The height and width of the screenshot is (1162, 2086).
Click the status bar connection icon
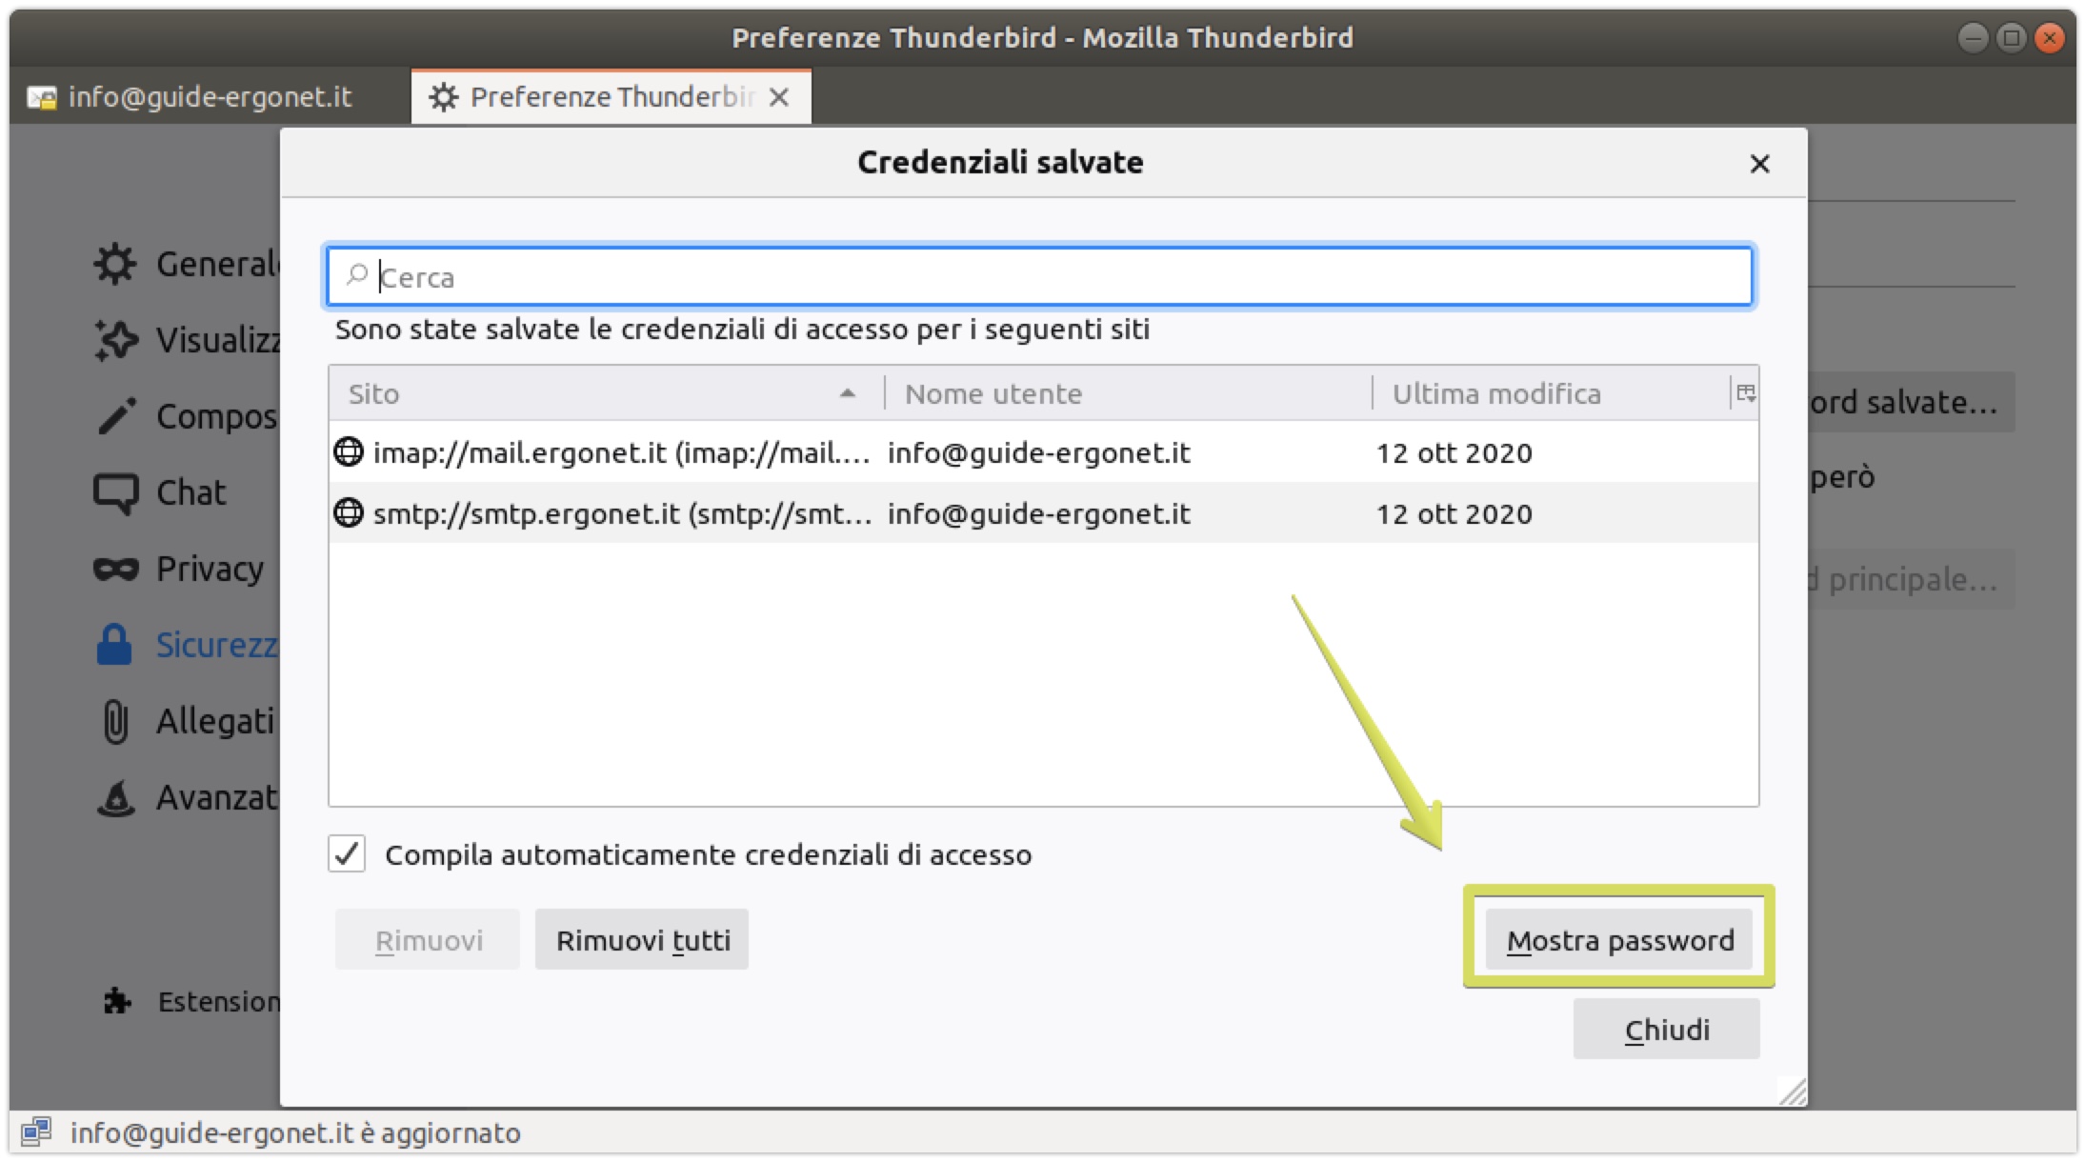click(x=37, y=1132)
